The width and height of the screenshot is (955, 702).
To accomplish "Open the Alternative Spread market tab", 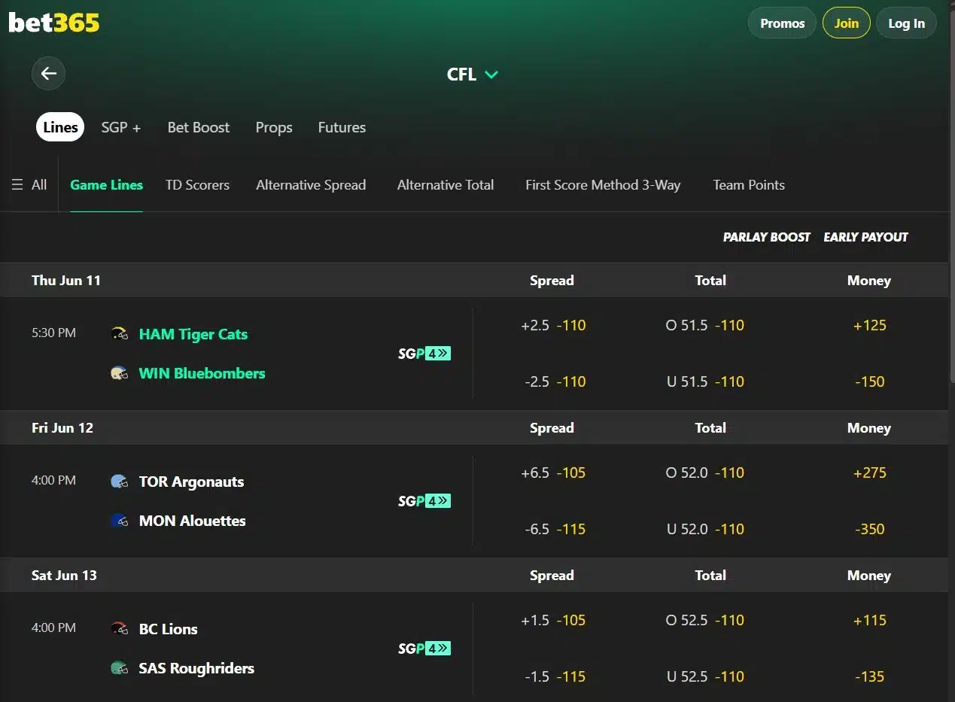I will click(311, 185).
